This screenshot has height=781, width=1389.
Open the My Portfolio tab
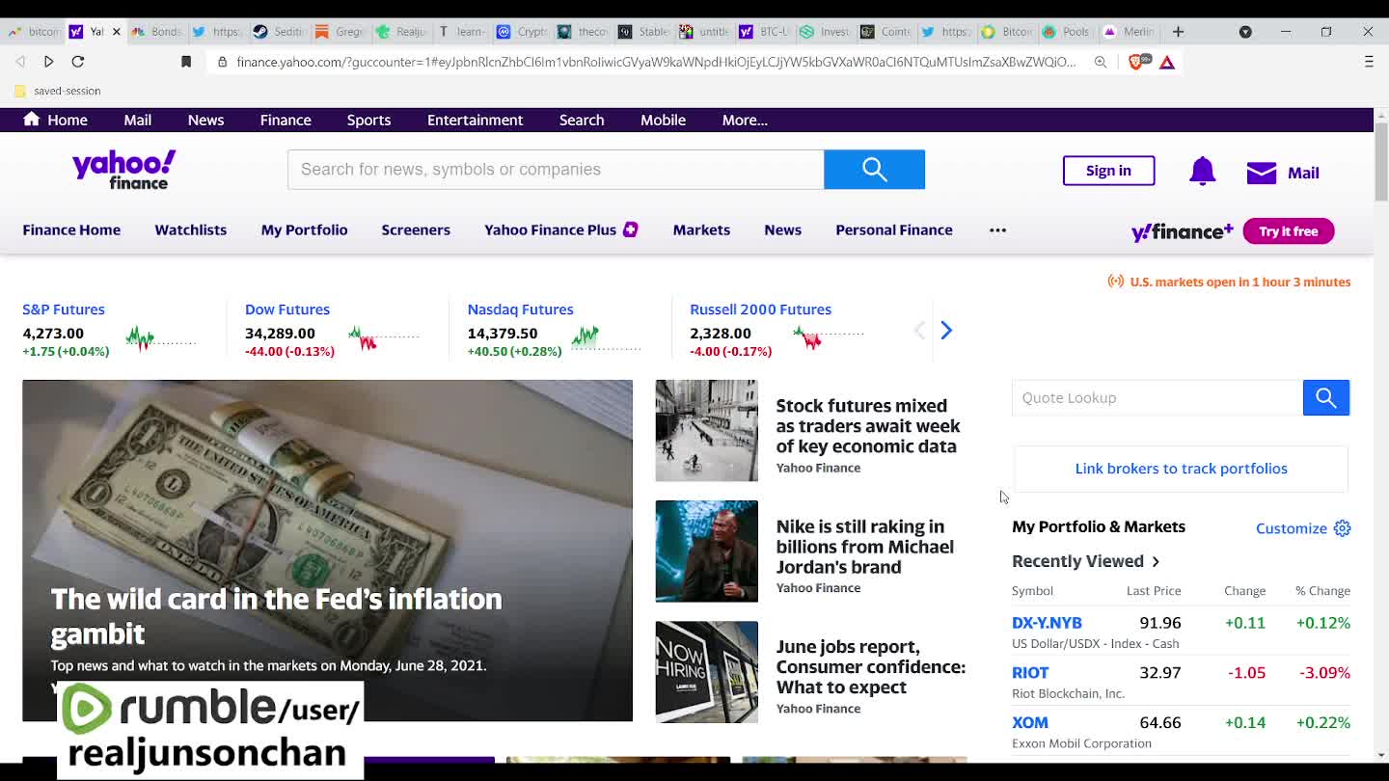[x=304, y=229]
